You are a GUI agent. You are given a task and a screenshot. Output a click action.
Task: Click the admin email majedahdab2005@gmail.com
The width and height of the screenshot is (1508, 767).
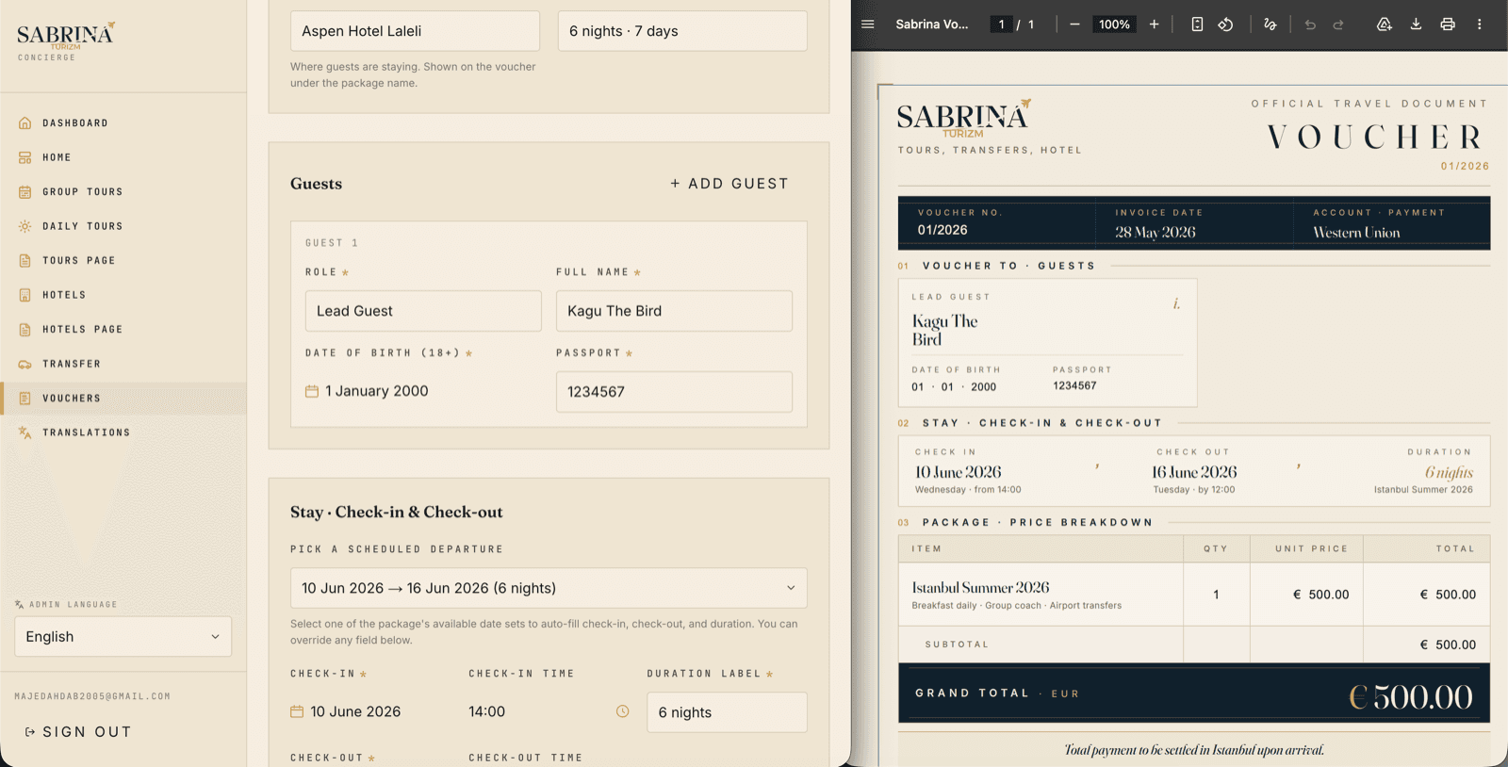pos(92,696)
